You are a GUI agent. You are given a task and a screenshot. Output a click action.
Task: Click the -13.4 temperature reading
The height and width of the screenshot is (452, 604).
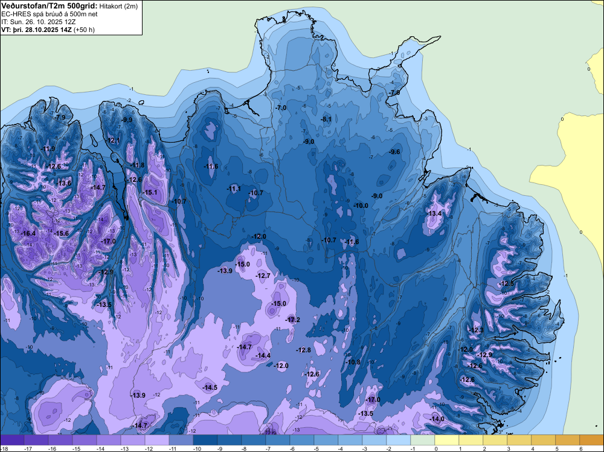point(434,213)
